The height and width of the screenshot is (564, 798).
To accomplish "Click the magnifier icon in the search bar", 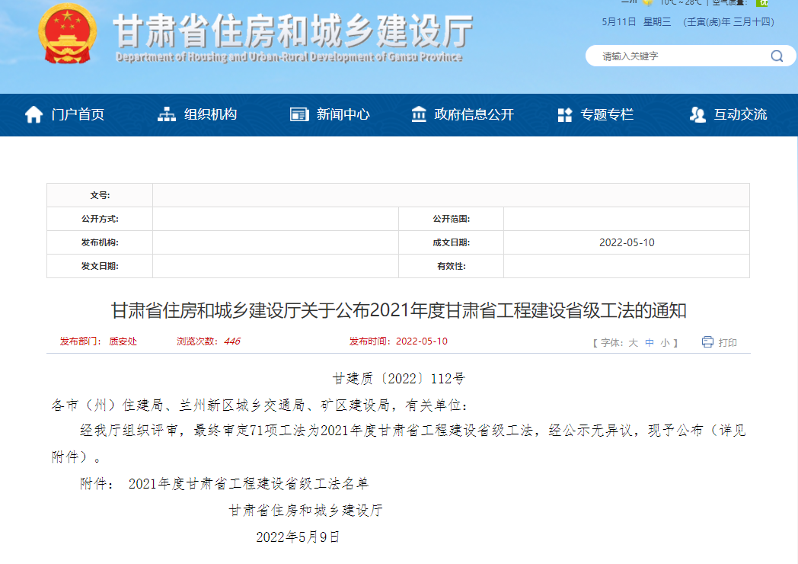I will coord(777,56).
